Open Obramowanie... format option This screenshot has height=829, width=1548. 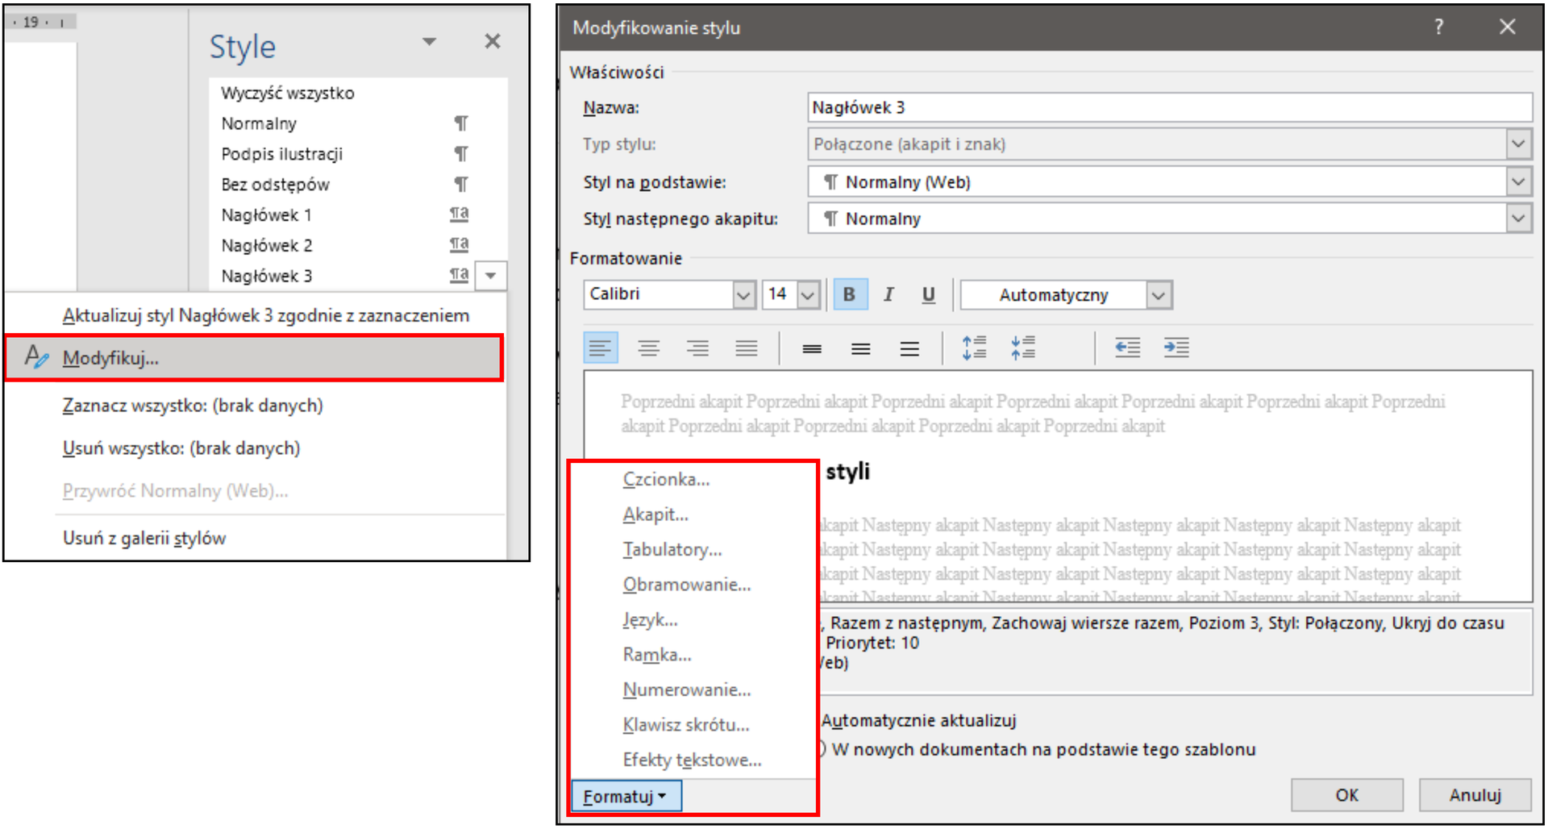(x=687, y=584)
